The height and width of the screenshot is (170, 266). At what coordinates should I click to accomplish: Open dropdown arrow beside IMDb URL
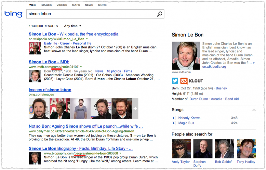(x=81, y=67)
